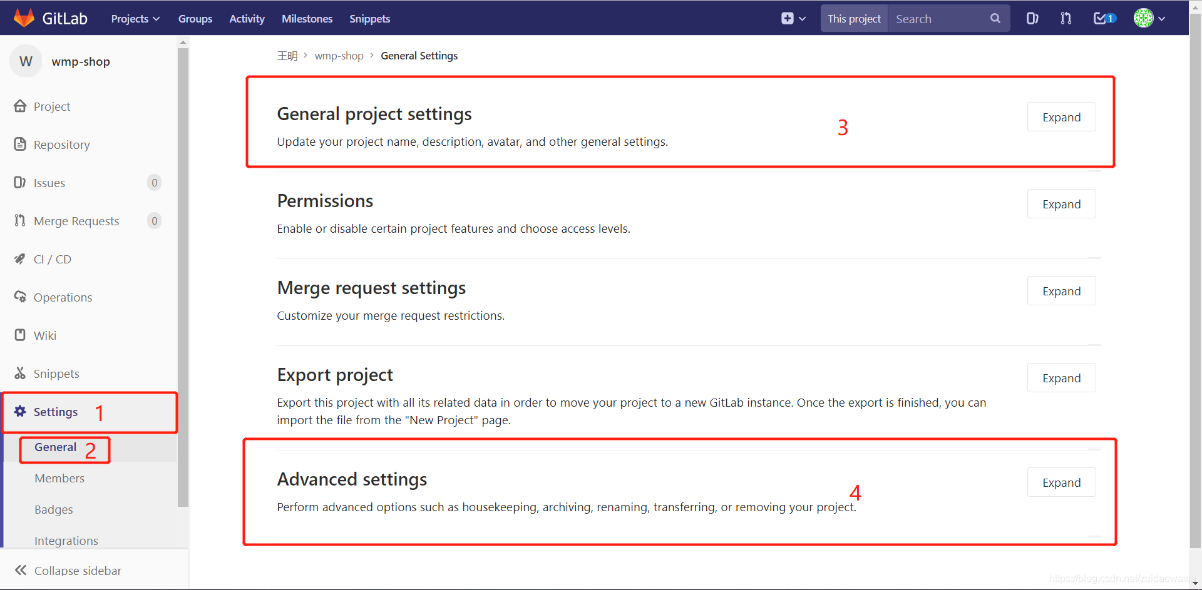Click the sidebar Merge Requests icon

pos(20,220)
